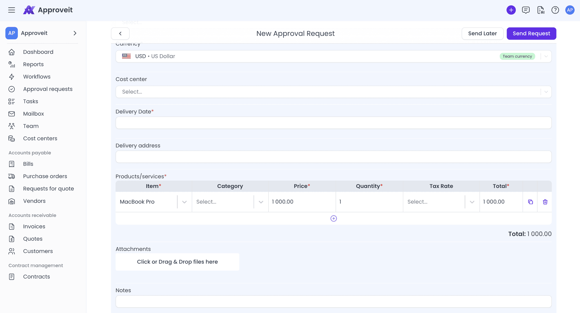This screenshot has height=313, width=580.
Task: Collapse the sidebar with the chevron arrow
Action: [x=75, y=33]
